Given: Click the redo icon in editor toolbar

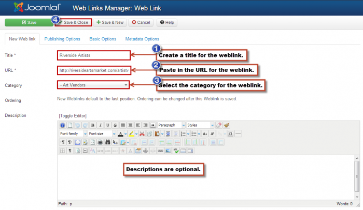Looking at the screenshot, I should point(85,125).
